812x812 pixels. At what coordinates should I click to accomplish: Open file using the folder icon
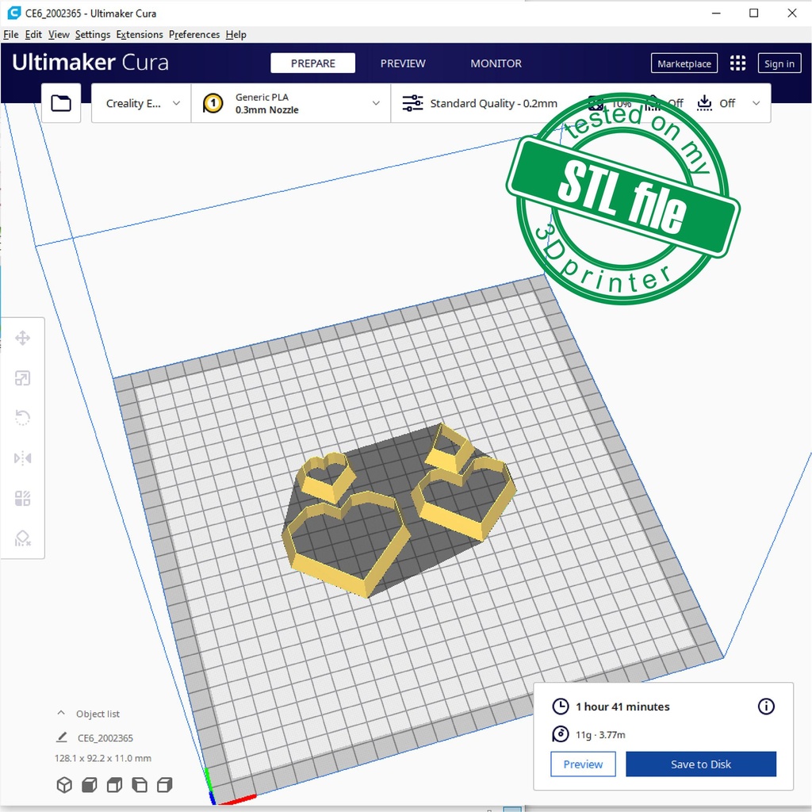pyautogui.click(x=61, y=103)
